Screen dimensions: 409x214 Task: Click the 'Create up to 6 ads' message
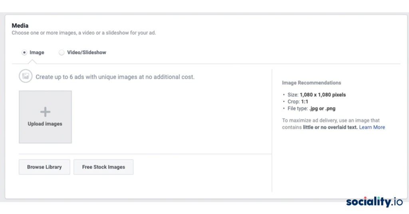[115, 77]
